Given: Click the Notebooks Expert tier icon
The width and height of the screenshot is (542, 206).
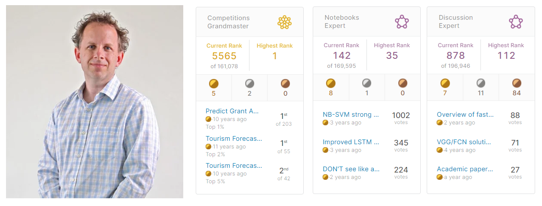Looking at the screenshot, I should click(401, 22).
